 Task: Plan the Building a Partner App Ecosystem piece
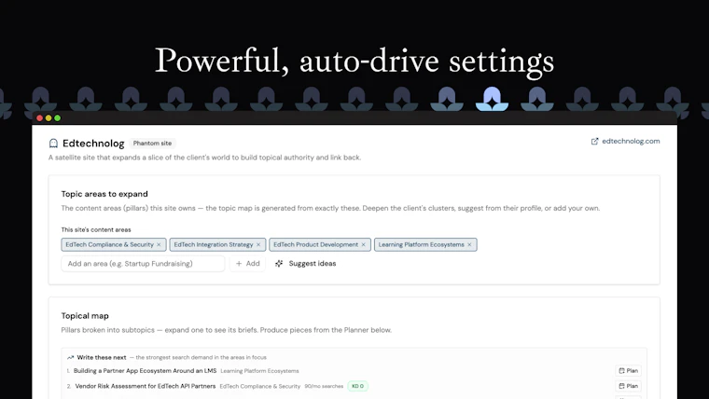(628, 370)
